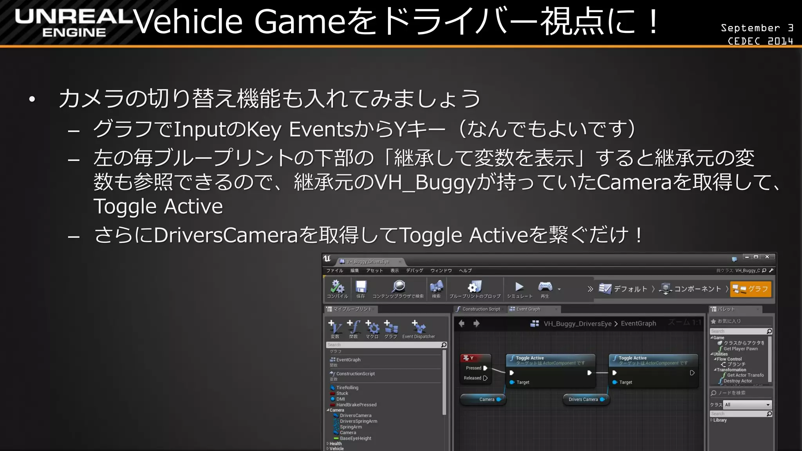Click the wrench icon beside VH_Buggy_C

pos(771,271)
